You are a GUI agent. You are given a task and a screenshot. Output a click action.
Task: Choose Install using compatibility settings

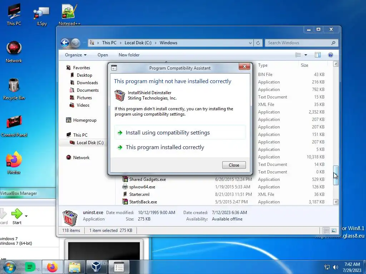[x=180, y=133]
